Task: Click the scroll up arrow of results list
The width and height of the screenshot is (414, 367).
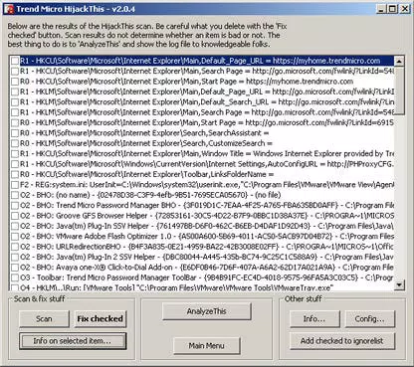Action: click(x=399, y=62)
